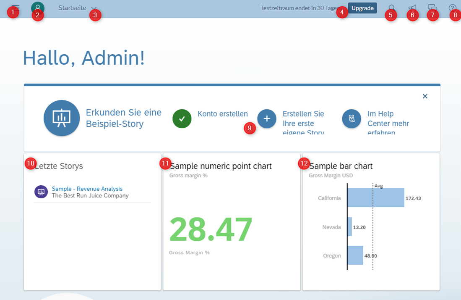
Task: Select the Nevada bar in chart
Action: [x=349, y=227]
